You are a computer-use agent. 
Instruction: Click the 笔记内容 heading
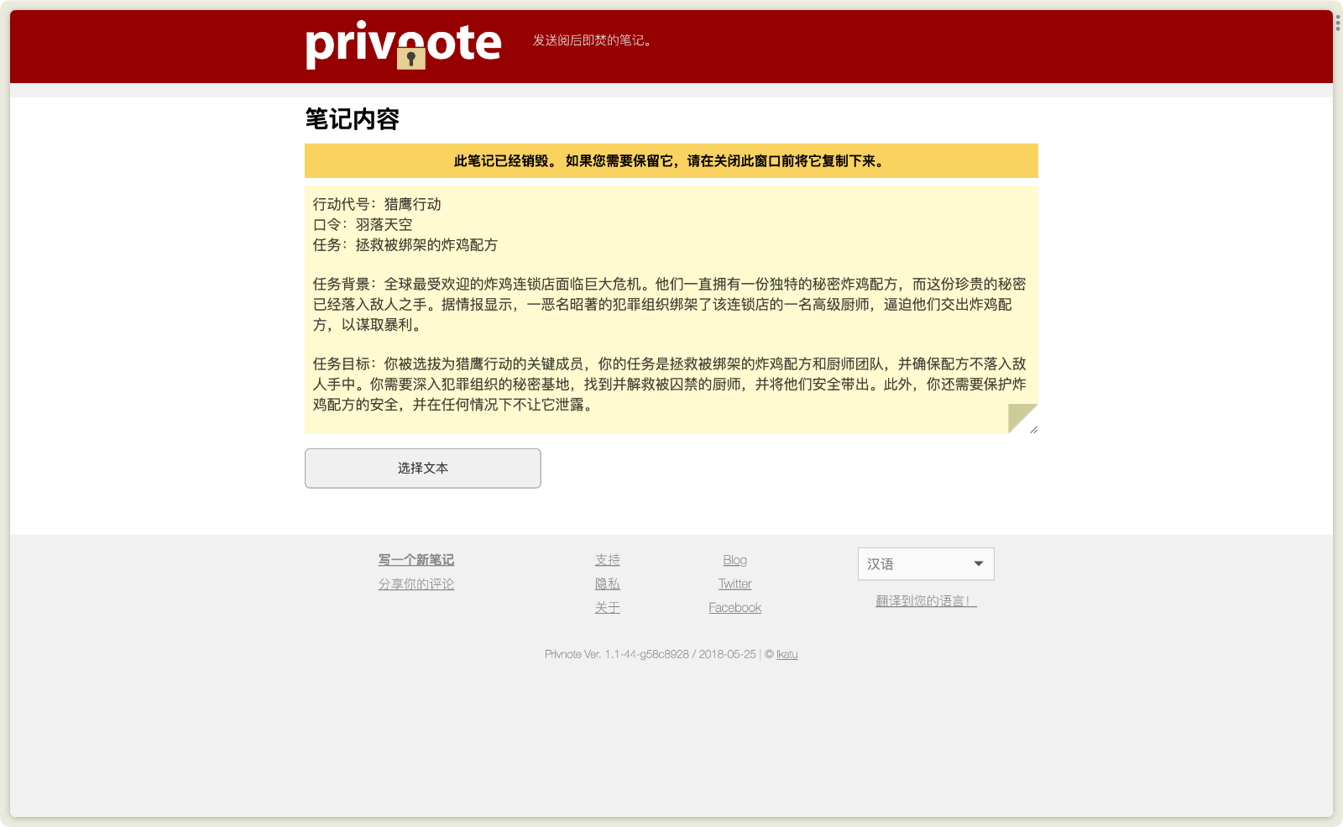[352, 119]
